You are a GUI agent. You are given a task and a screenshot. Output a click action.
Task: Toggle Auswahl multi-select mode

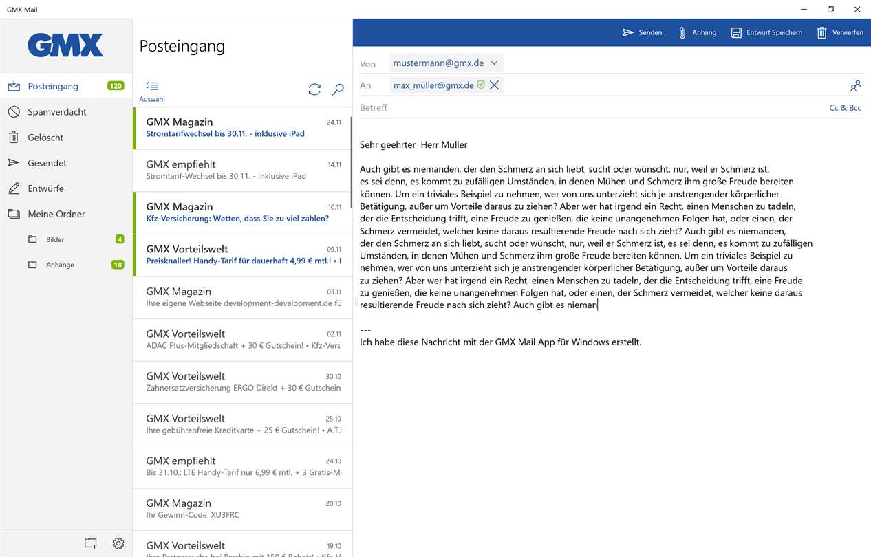point(152,91)
